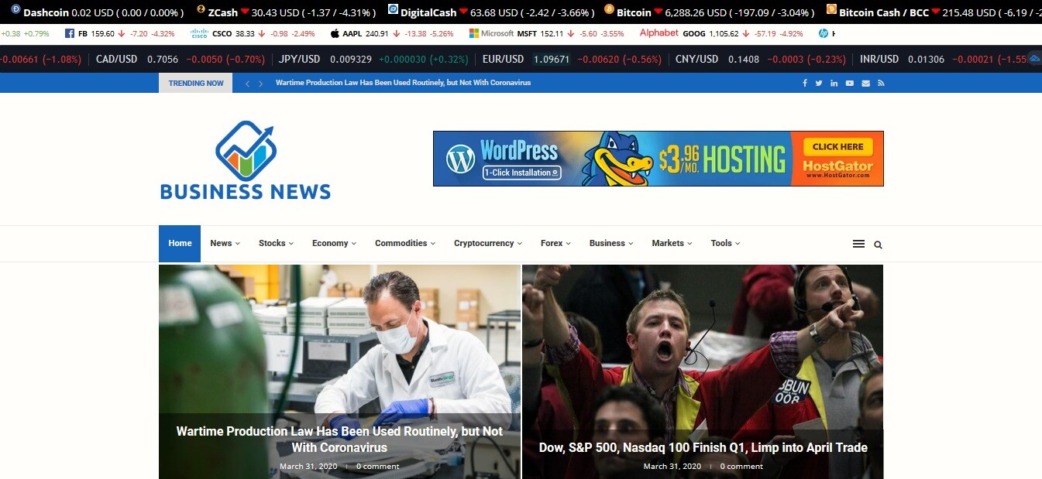Click the cloud icon at forex ticker edge

1034,59
